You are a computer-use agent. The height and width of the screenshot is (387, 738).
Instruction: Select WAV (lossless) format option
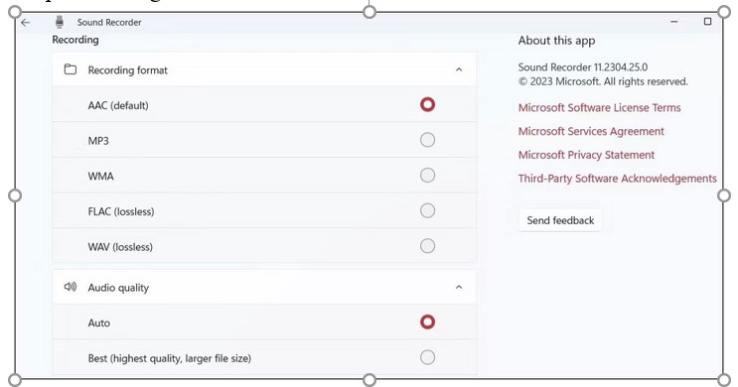point(427,246)
